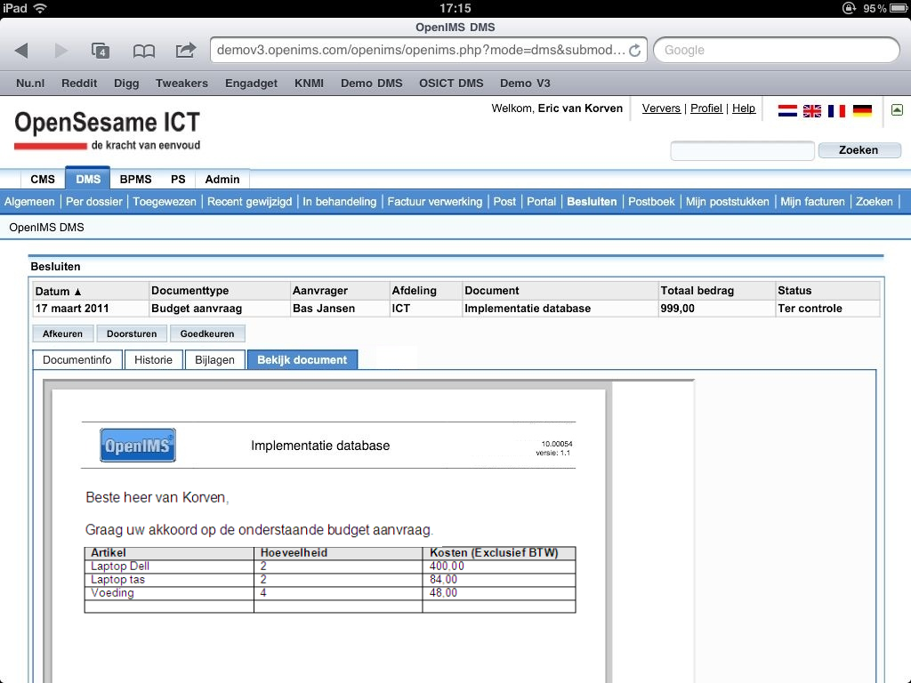Open the BPMS tab
911x683 pixels.
click(x=135, y=180)
